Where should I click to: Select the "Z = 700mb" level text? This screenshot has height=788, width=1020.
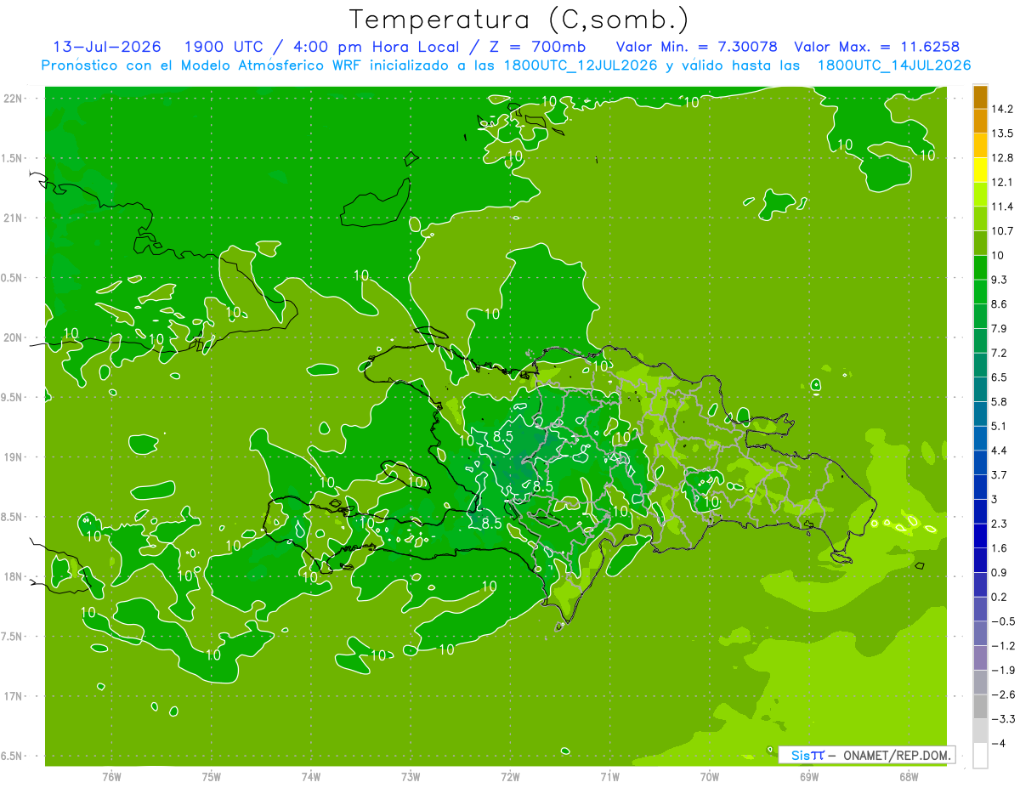[540, 47]
